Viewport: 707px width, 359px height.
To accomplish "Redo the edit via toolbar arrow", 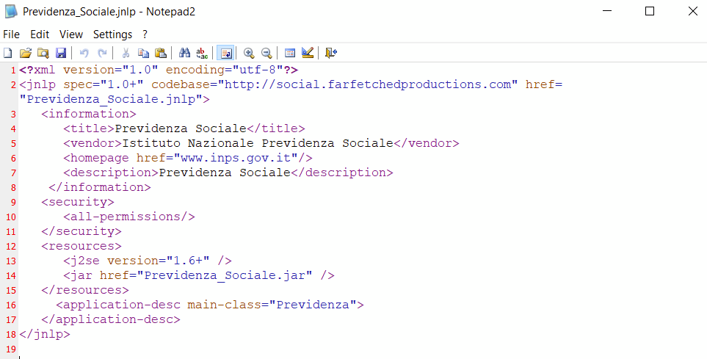I will [x=102, y=53].
